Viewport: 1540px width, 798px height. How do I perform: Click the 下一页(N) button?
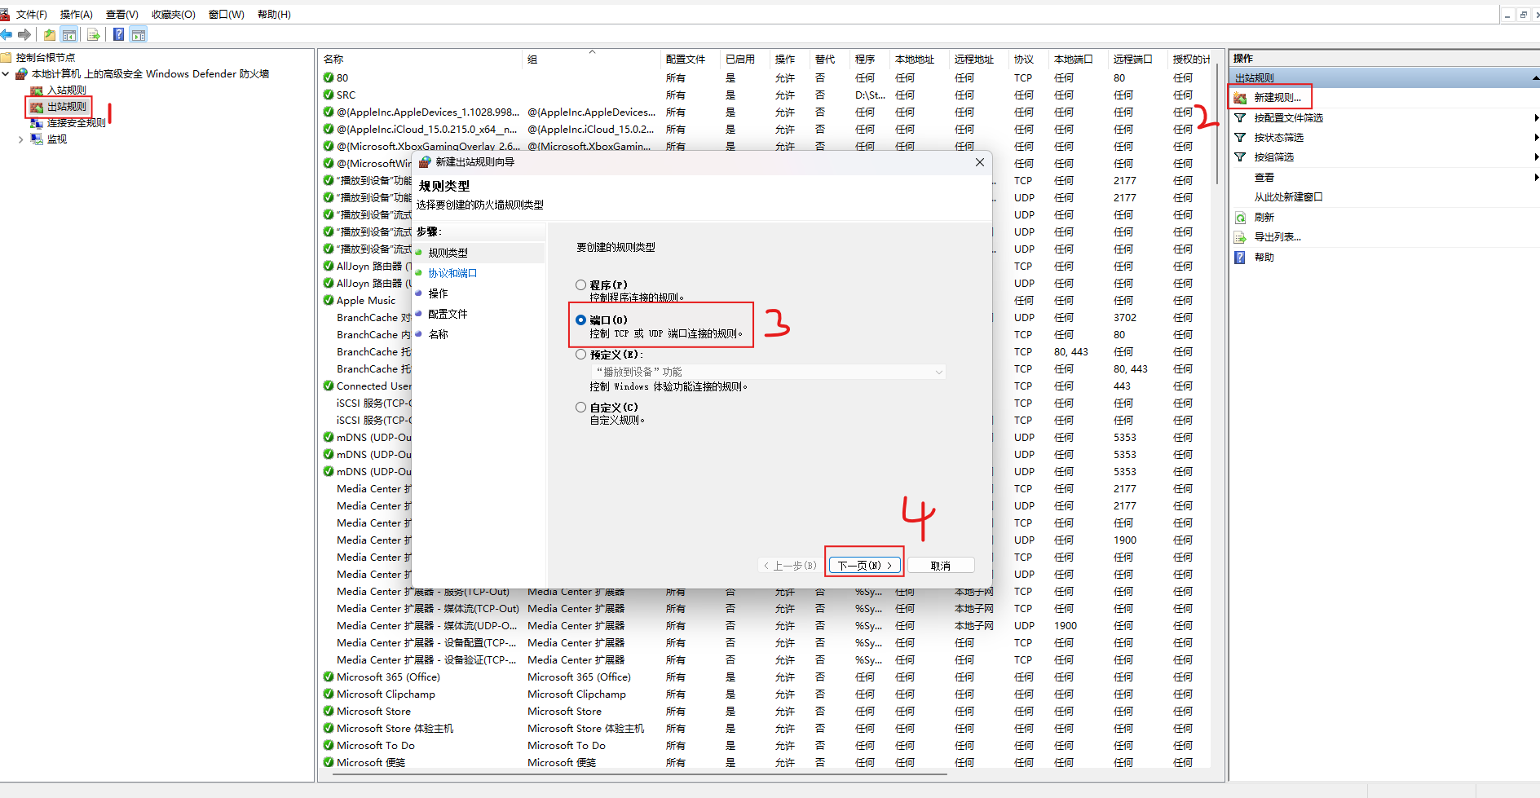pyautogui.click(x=864, y=565)
